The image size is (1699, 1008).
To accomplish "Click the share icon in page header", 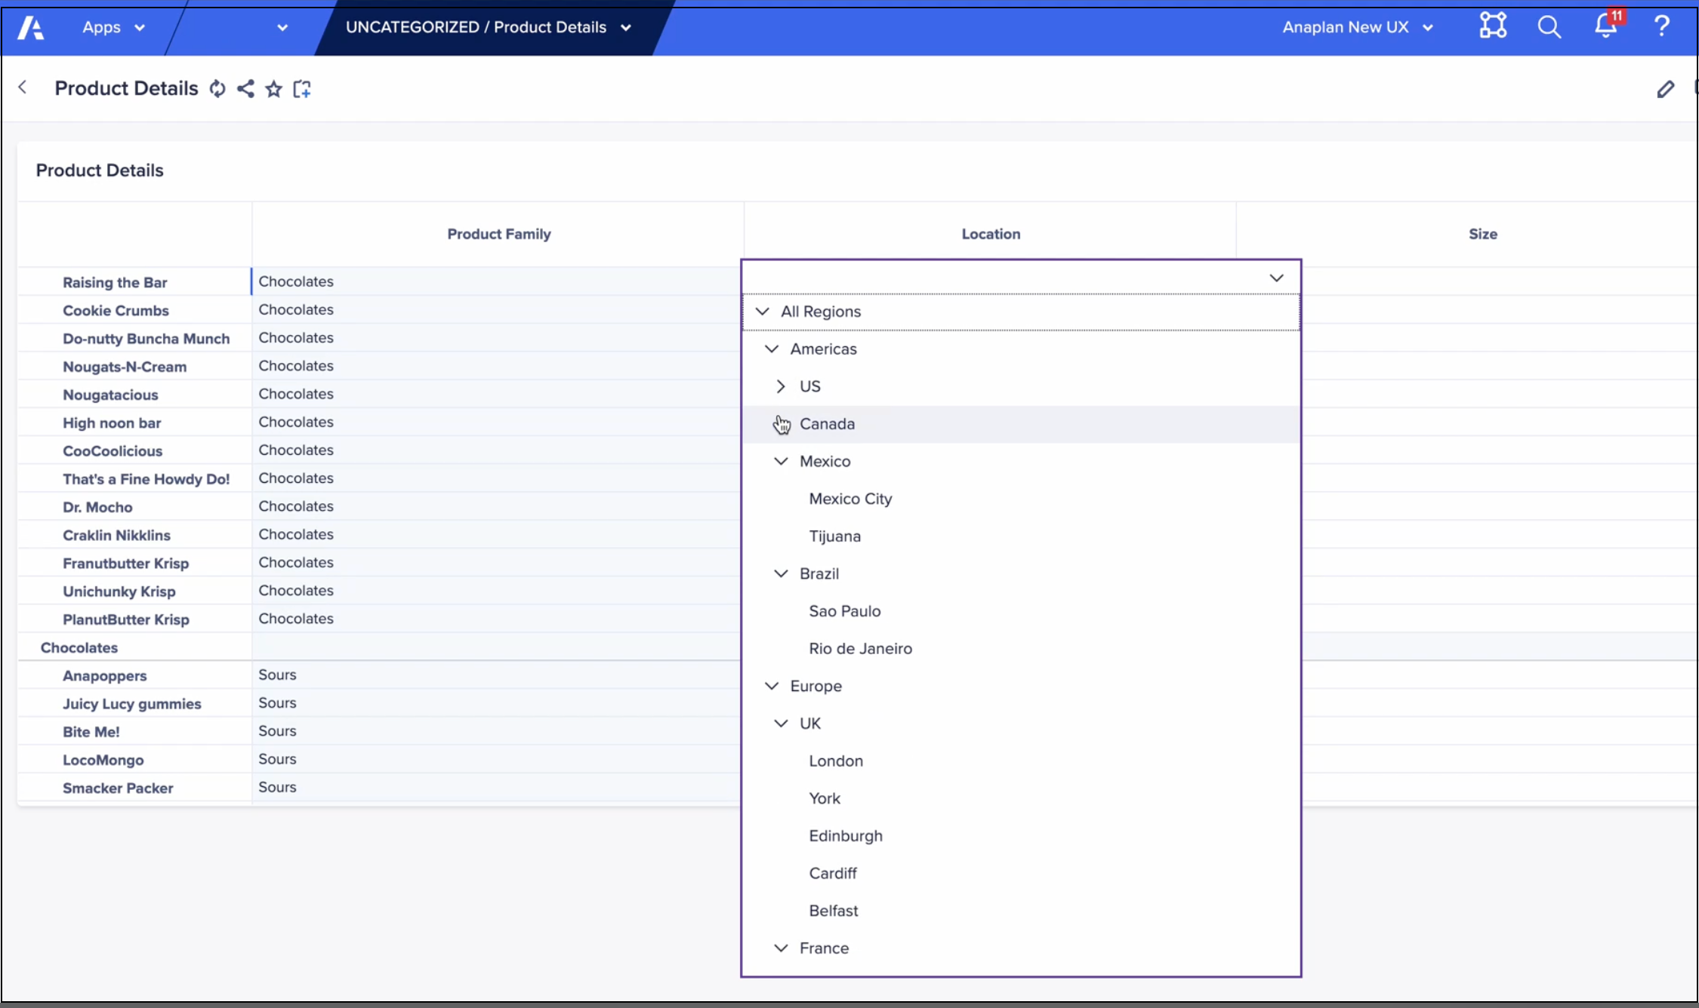I will [245, 89].
